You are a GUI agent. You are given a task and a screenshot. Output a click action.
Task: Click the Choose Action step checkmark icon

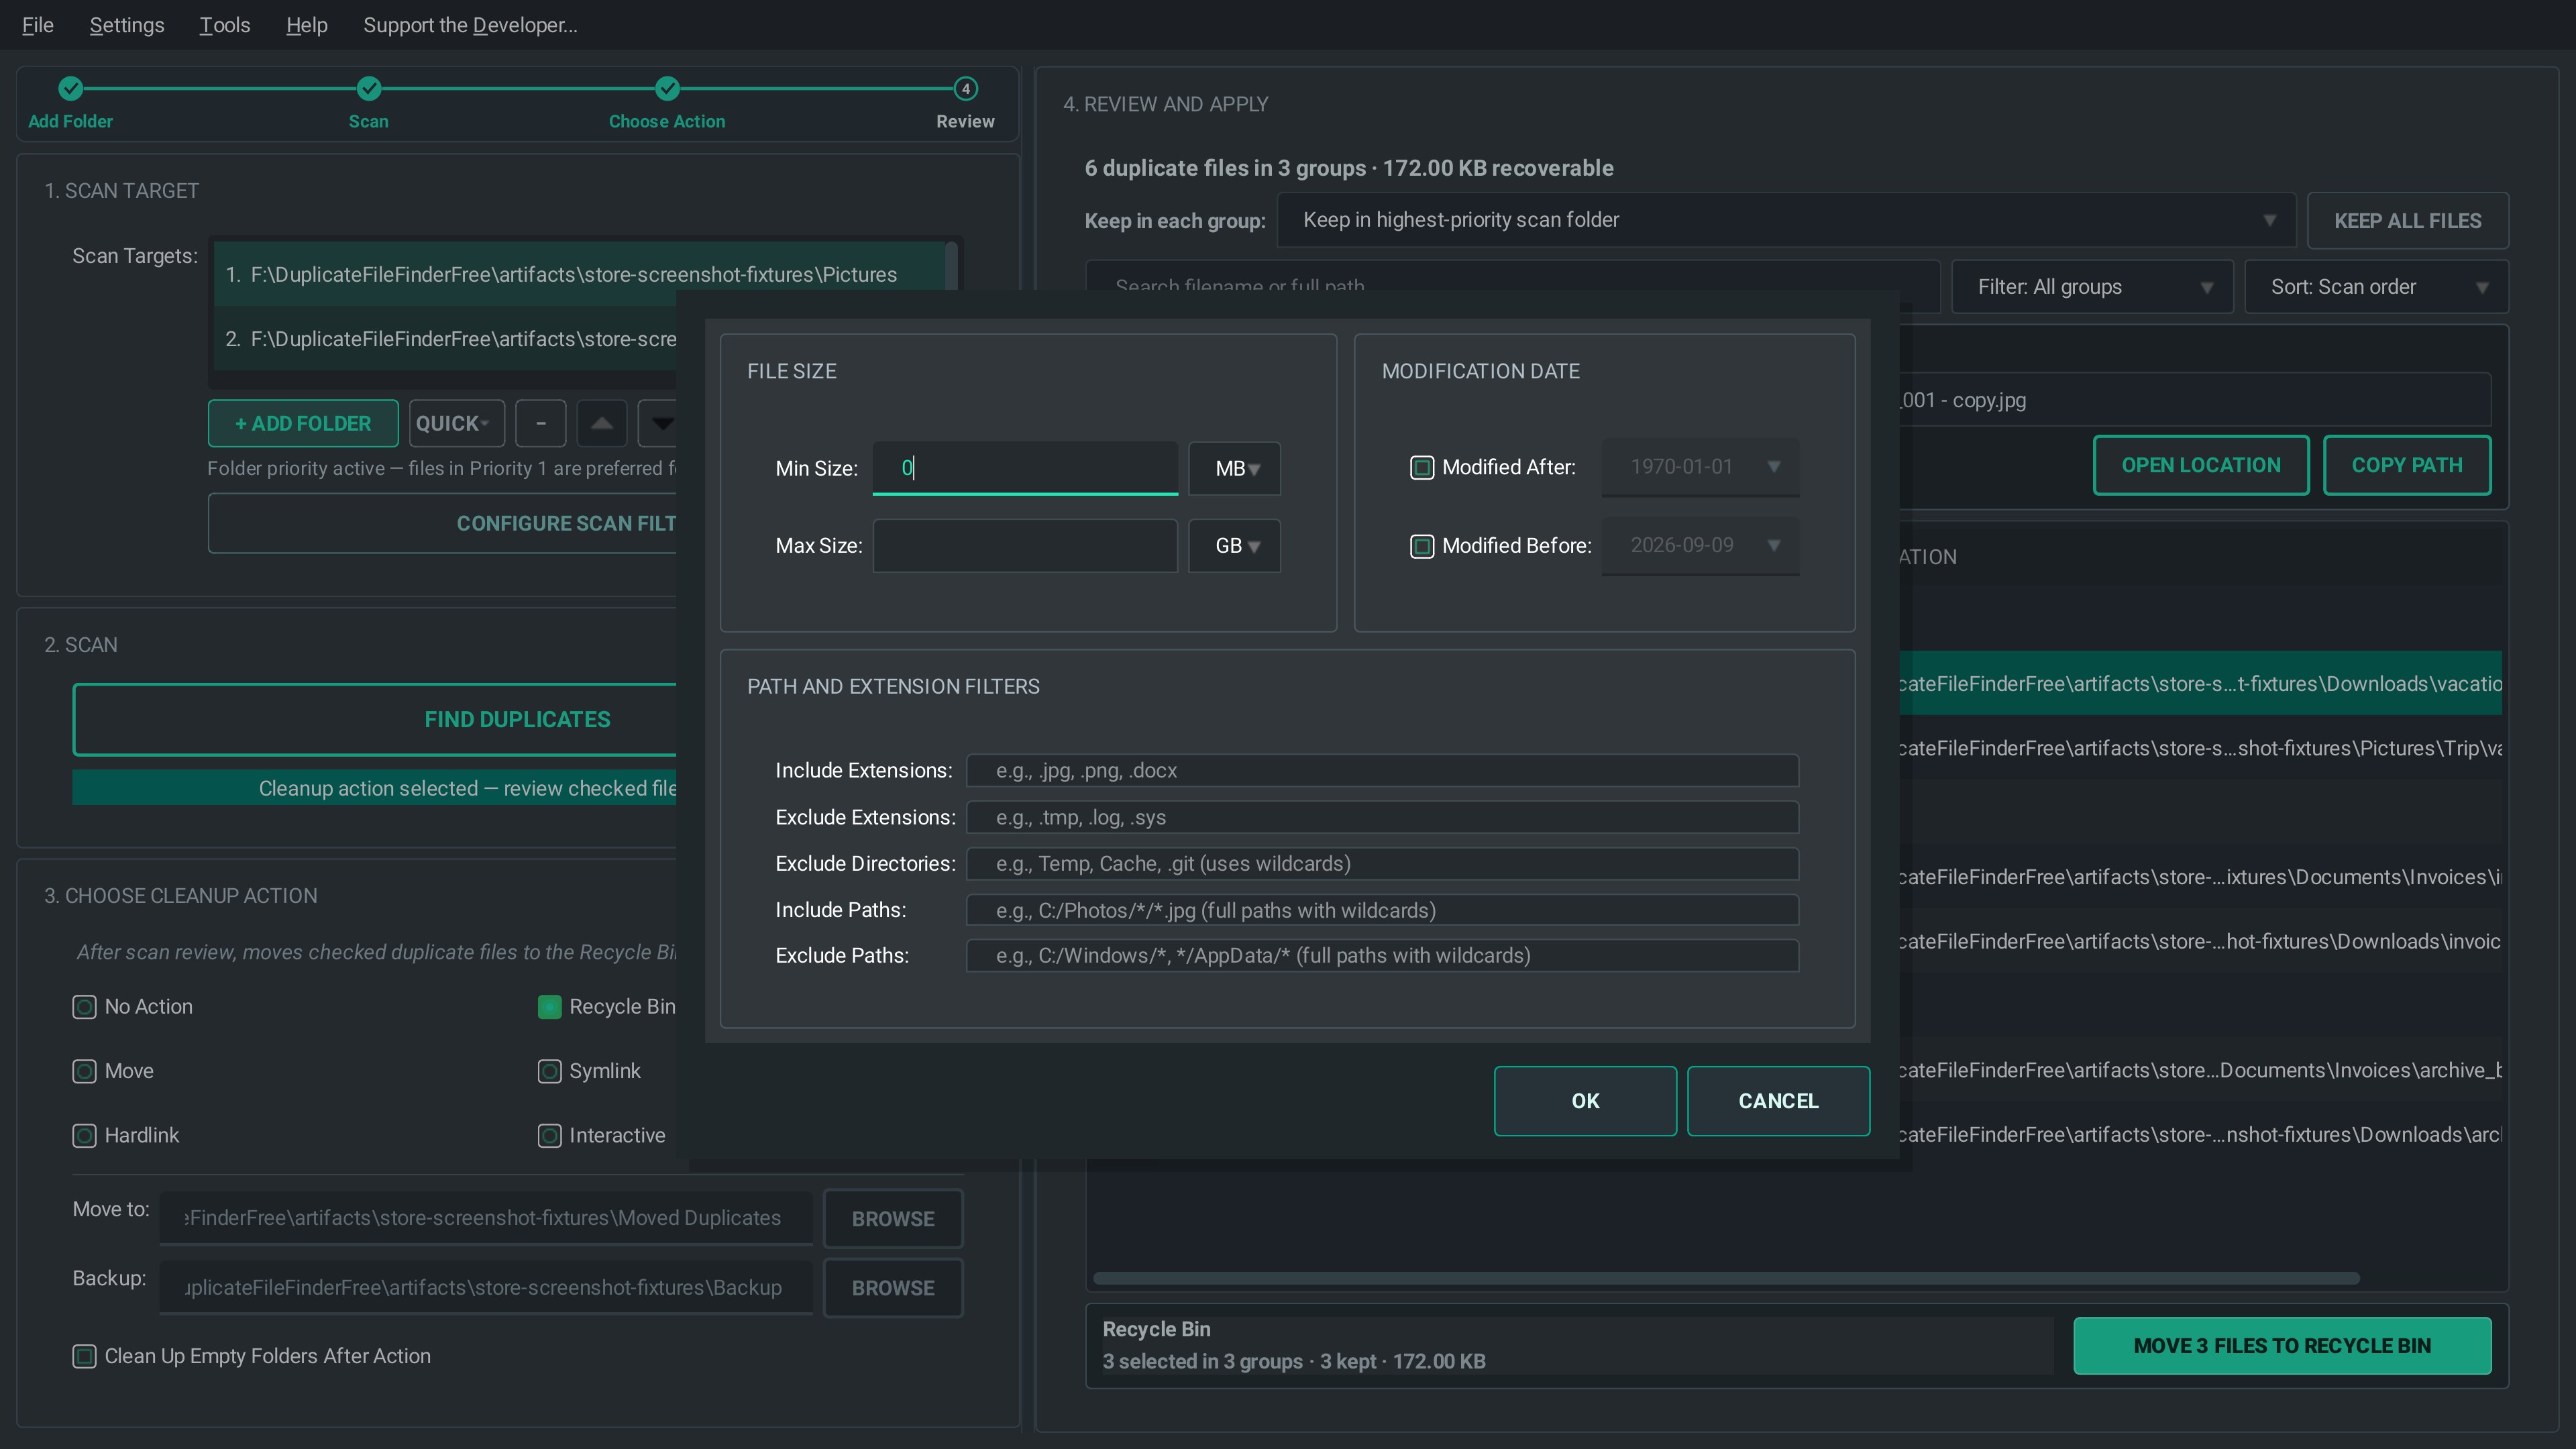(x=667, y=88)
